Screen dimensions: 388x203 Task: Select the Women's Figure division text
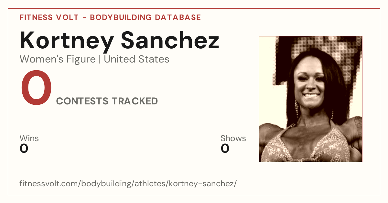pyautogui.click(x=58, y=59)
